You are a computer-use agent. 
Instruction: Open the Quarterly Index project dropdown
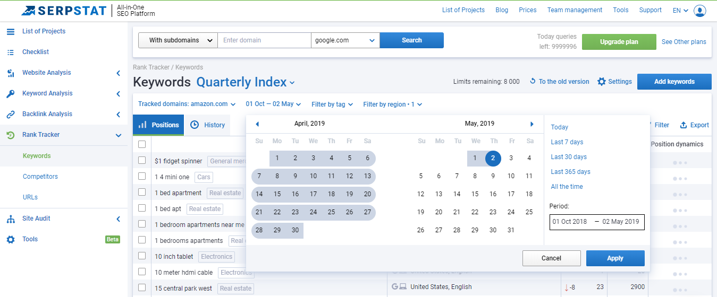pyautogui.click(x=246, y=82)
